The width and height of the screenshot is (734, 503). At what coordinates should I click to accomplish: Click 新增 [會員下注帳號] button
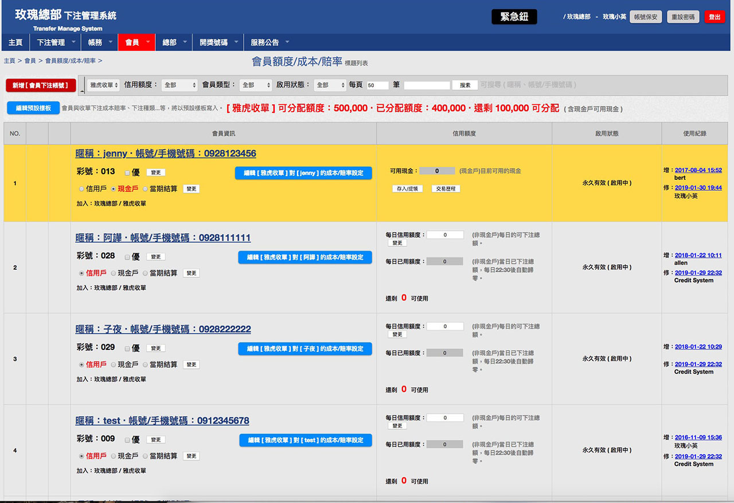[41, 85]
